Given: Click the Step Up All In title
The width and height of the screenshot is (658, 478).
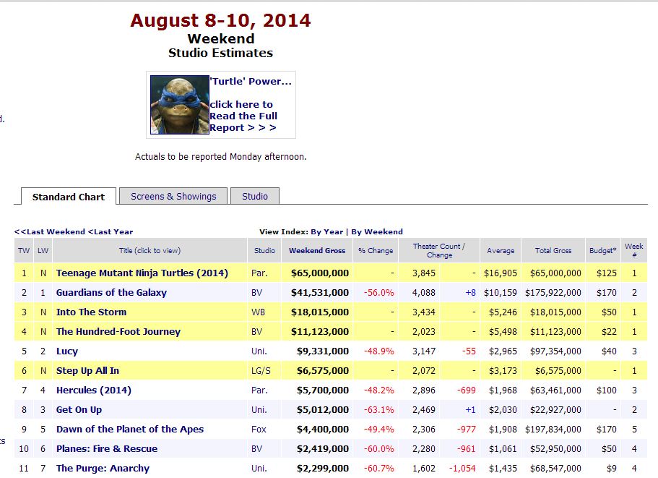Looking at the screenshot, I should (x=87, y=371).
